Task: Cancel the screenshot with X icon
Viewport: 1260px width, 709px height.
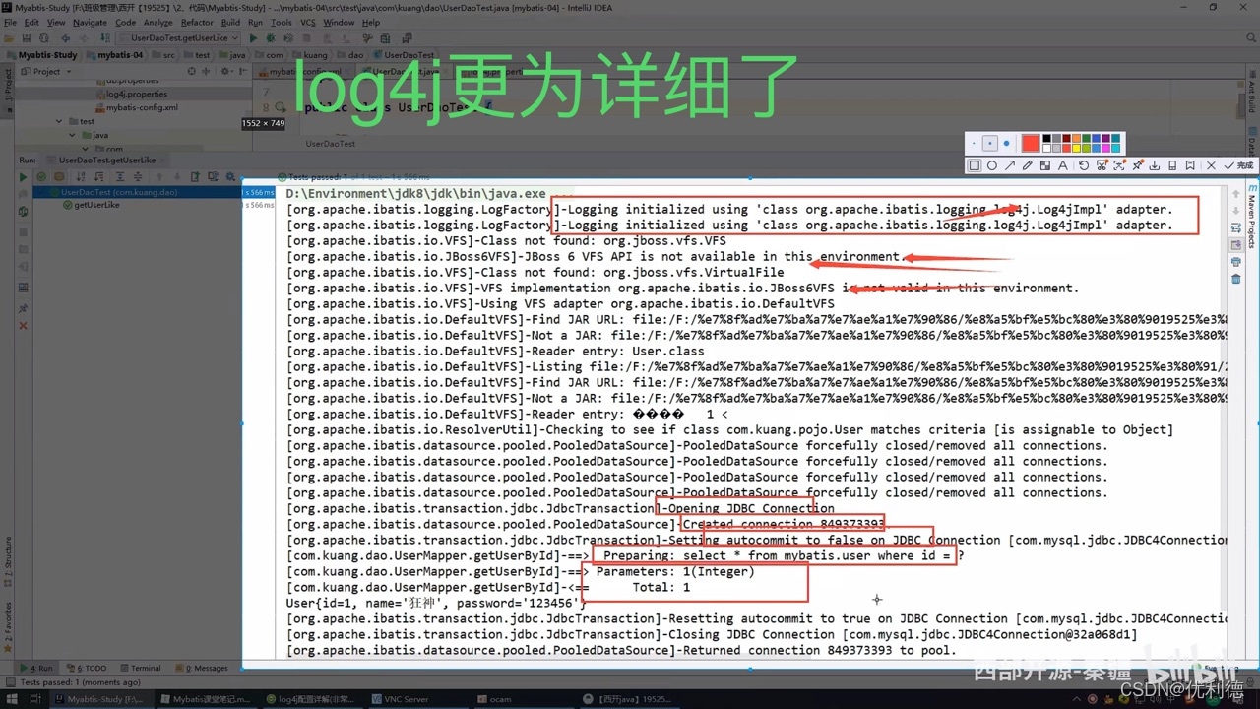Action: 1211,166
